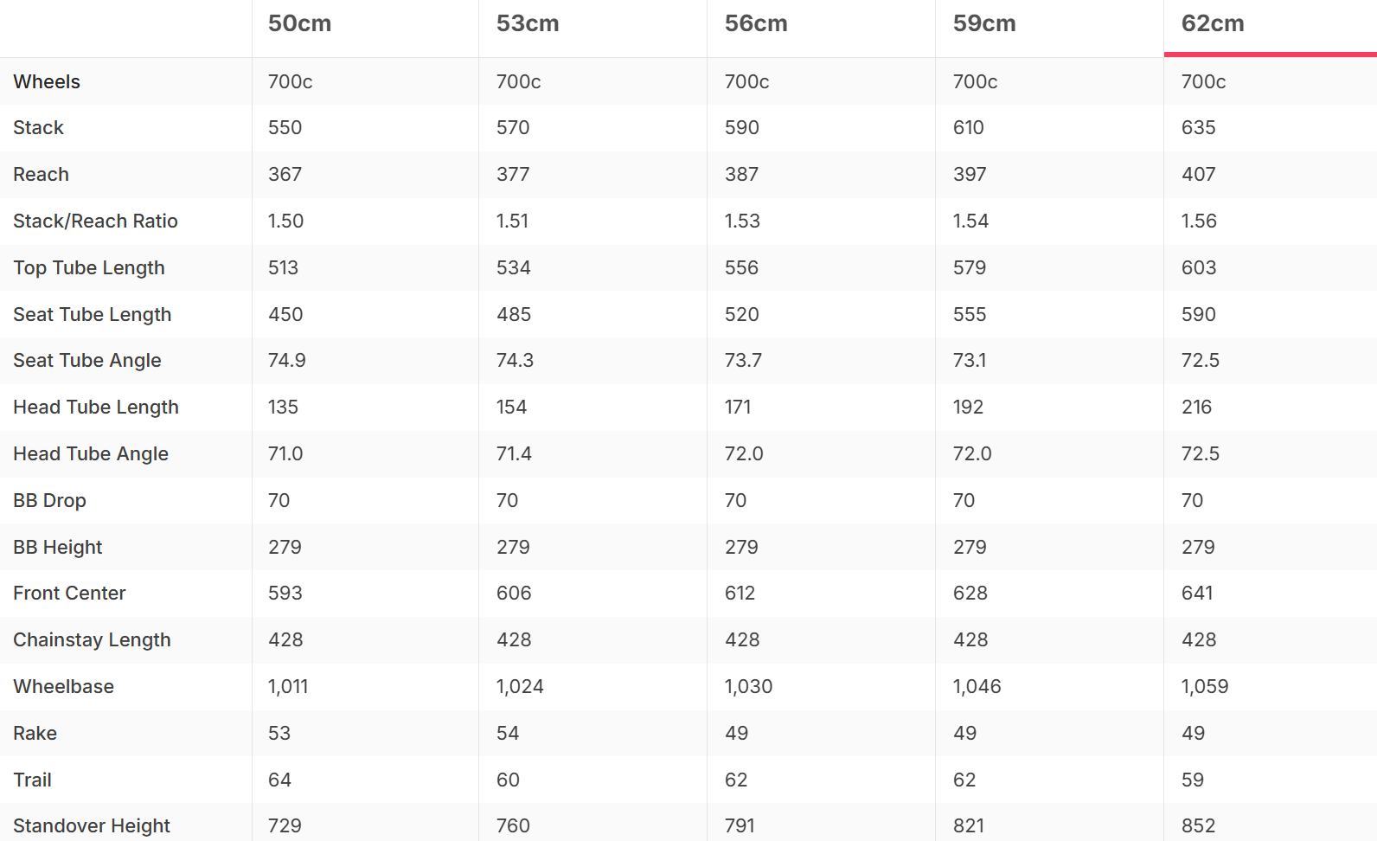1377x841 pixels.
Task: Click the Wheels row label
Action: 47,81
